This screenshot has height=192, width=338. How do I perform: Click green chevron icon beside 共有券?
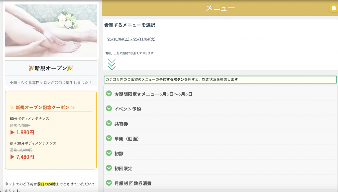click(109, 123)
